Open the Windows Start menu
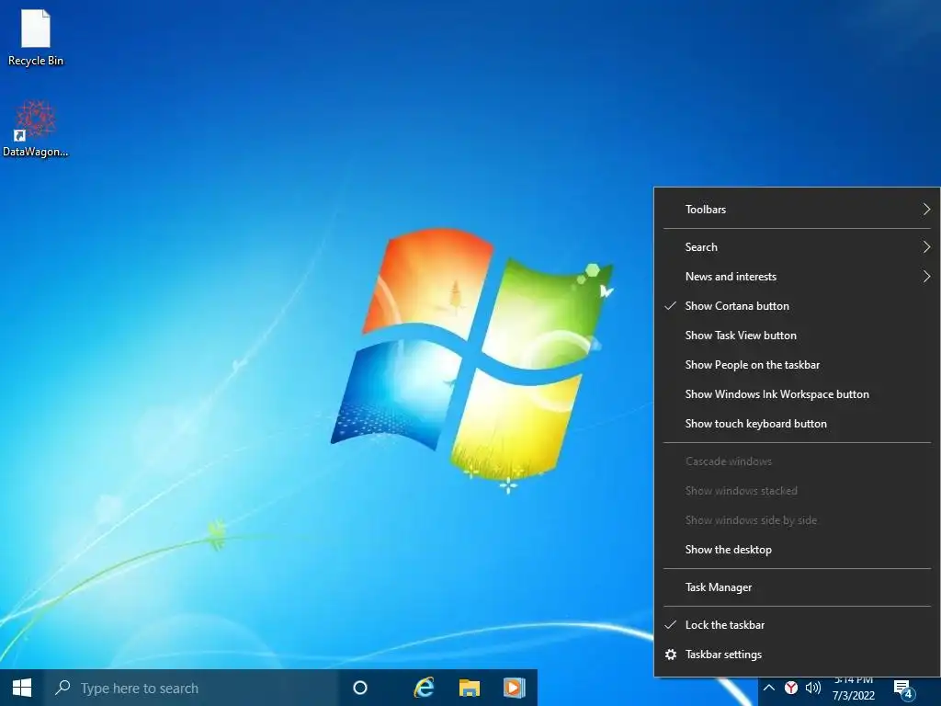941x706 pixels. click(x=22, y=688)
